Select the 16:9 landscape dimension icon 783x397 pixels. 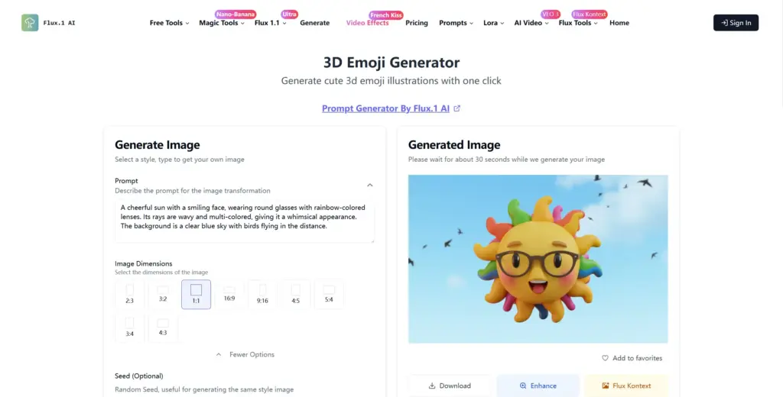(229, 290)
